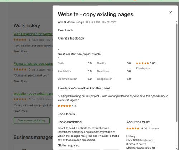
Task: Click the Cooperation rating label
Action: 105,79
